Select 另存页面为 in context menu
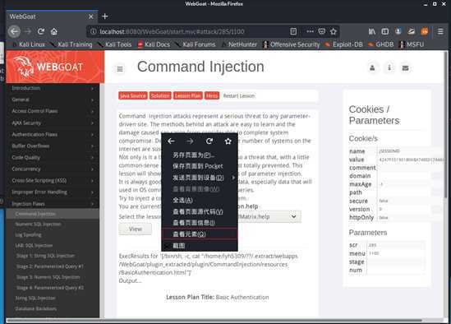Image resolution: width=451 pixels, height=324 pixels. point(200,155)
